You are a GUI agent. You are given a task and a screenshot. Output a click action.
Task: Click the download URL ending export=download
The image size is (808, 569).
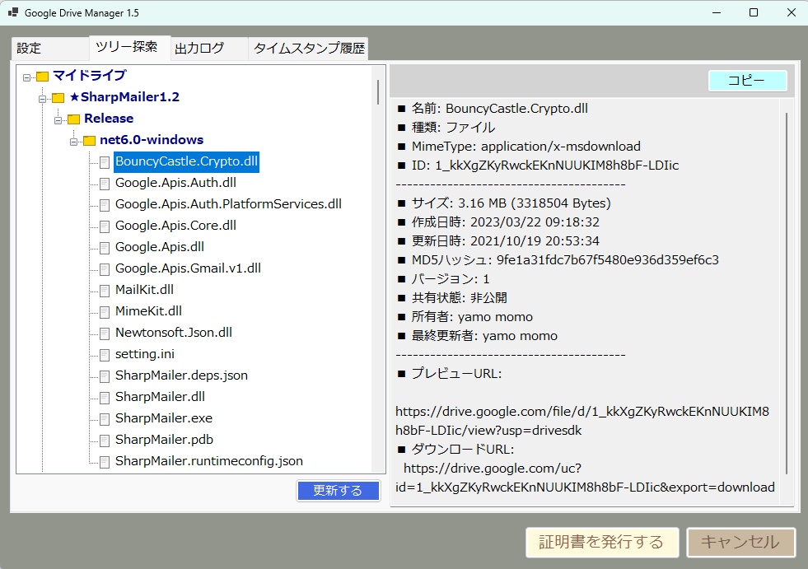(585, 478)
